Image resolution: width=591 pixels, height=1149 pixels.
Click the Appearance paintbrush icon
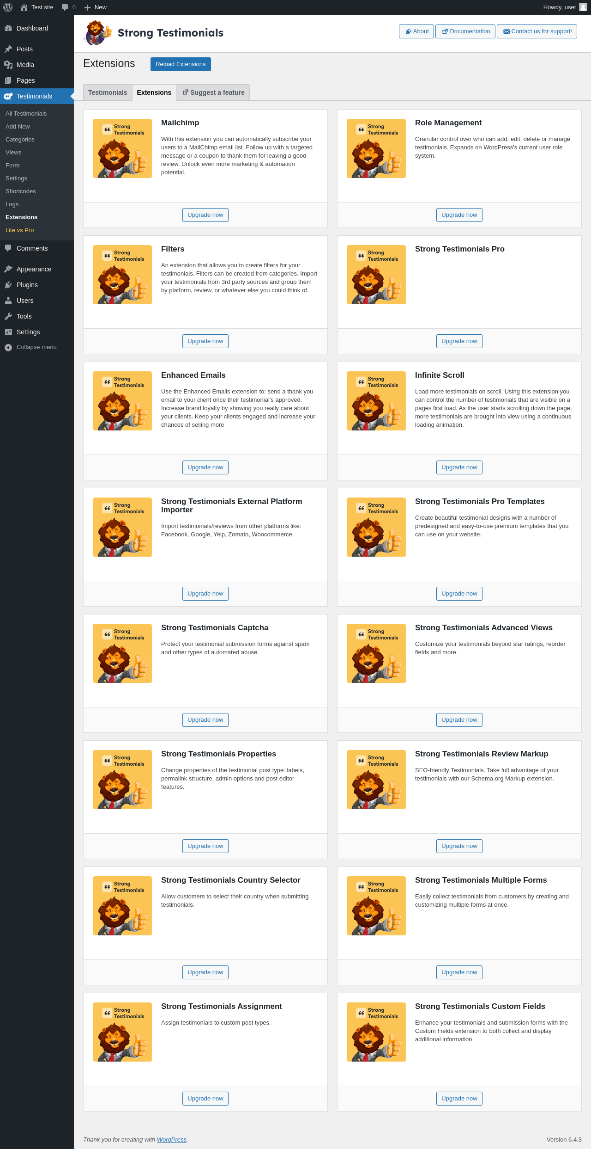pos(8,269)
